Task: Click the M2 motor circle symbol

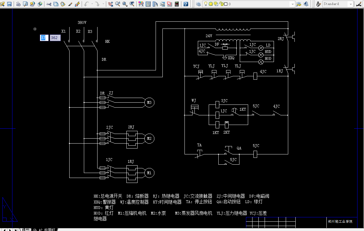Action: (x=149, y=139)
